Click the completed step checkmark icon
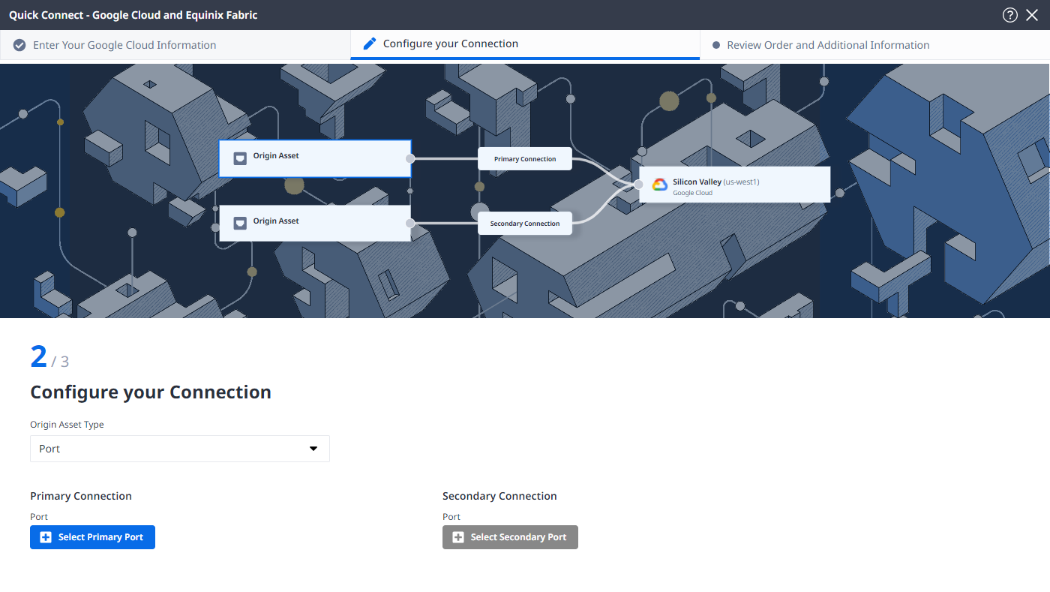Image resolution: width=1050 pixels, height=592 pixels. 19,45
